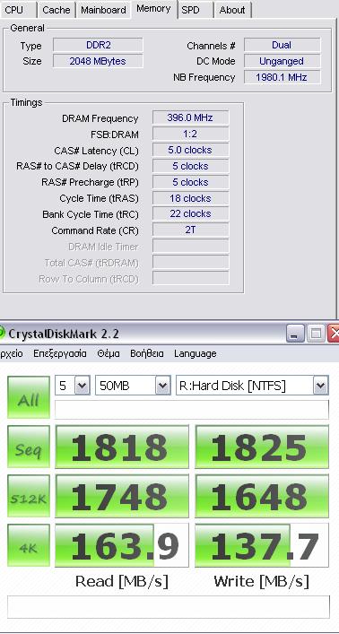Minimize the CrystalDiskMark window
Image resolution: width=339 pixels, height=634 pixels.
point(295,334)
